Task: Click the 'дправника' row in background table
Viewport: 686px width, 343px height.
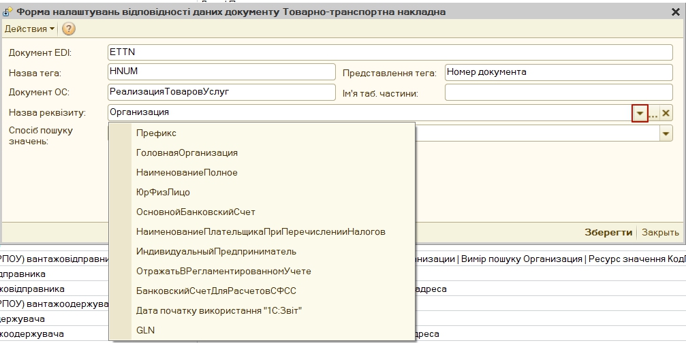Action: (22, 274)
